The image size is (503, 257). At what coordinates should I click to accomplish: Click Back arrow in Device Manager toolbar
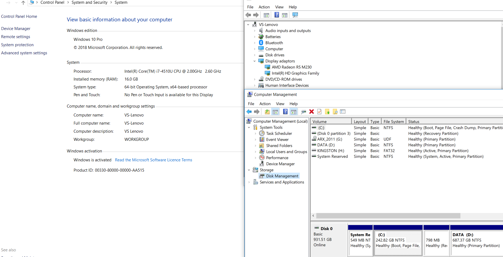click(x=248, y=15)
